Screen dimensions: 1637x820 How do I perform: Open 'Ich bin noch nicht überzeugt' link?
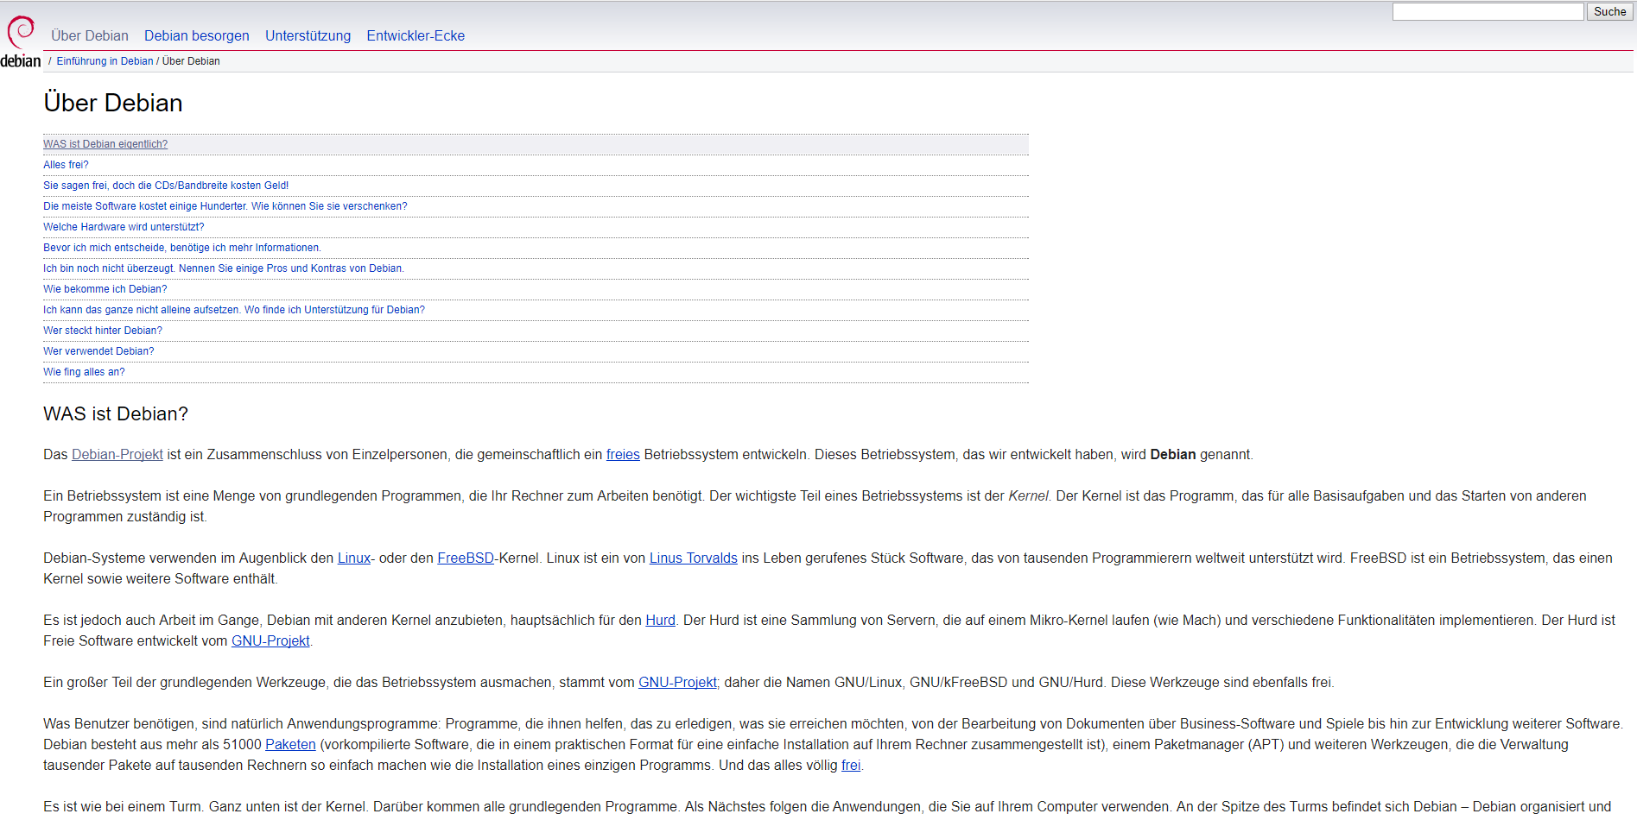click(224, 268)
